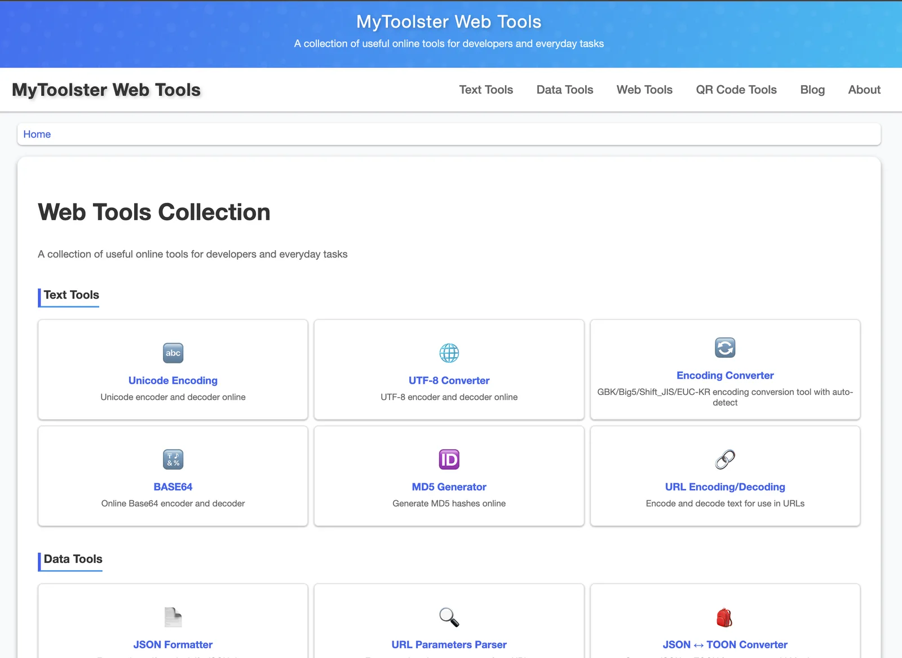This screenshot has width=902, height=658.
Task: Click the banner tagline about useful online tools
Action: coord(449,44)
